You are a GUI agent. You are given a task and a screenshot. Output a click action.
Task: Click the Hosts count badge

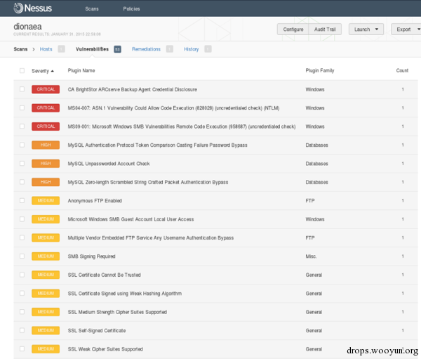pyautogui.click(x=62, y=49)
